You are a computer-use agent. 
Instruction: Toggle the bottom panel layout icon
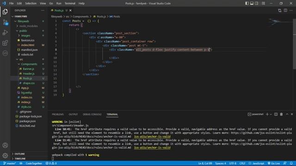click(252, 3)
